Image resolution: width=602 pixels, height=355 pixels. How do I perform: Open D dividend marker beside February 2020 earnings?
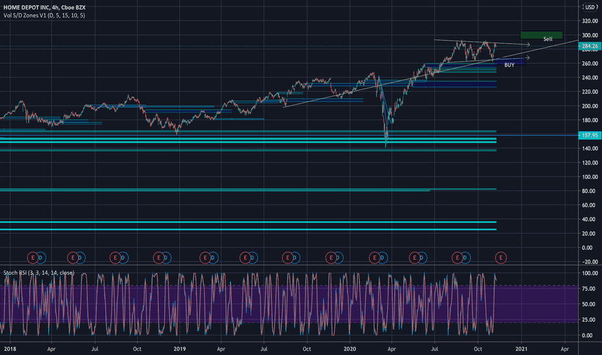pos(382,258)
